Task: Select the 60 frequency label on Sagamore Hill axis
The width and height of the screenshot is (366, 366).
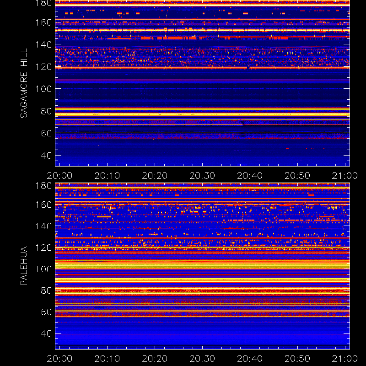Action: [x=46, y=133]
